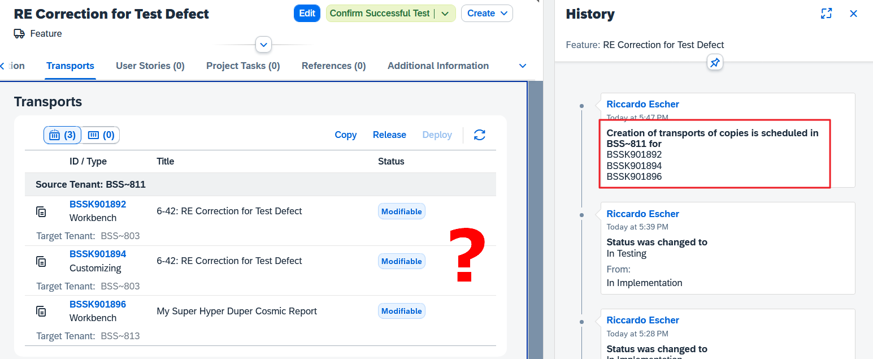Enter full screen for History panel

826,14
